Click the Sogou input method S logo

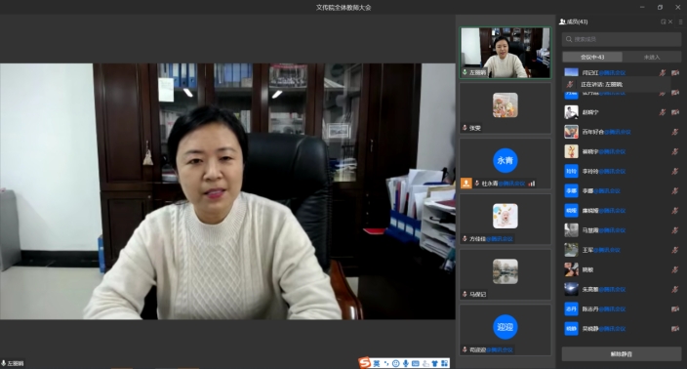pos(364,363)
